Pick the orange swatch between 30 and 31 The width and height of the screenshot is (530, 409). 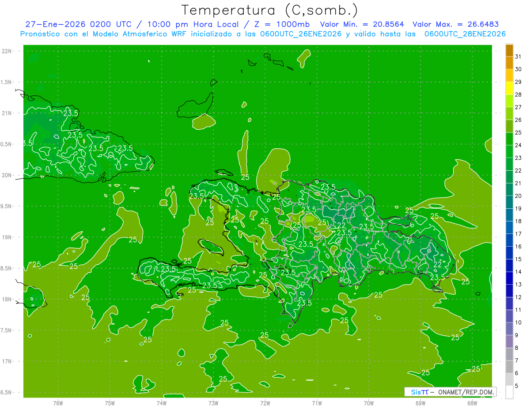point(509,63)
